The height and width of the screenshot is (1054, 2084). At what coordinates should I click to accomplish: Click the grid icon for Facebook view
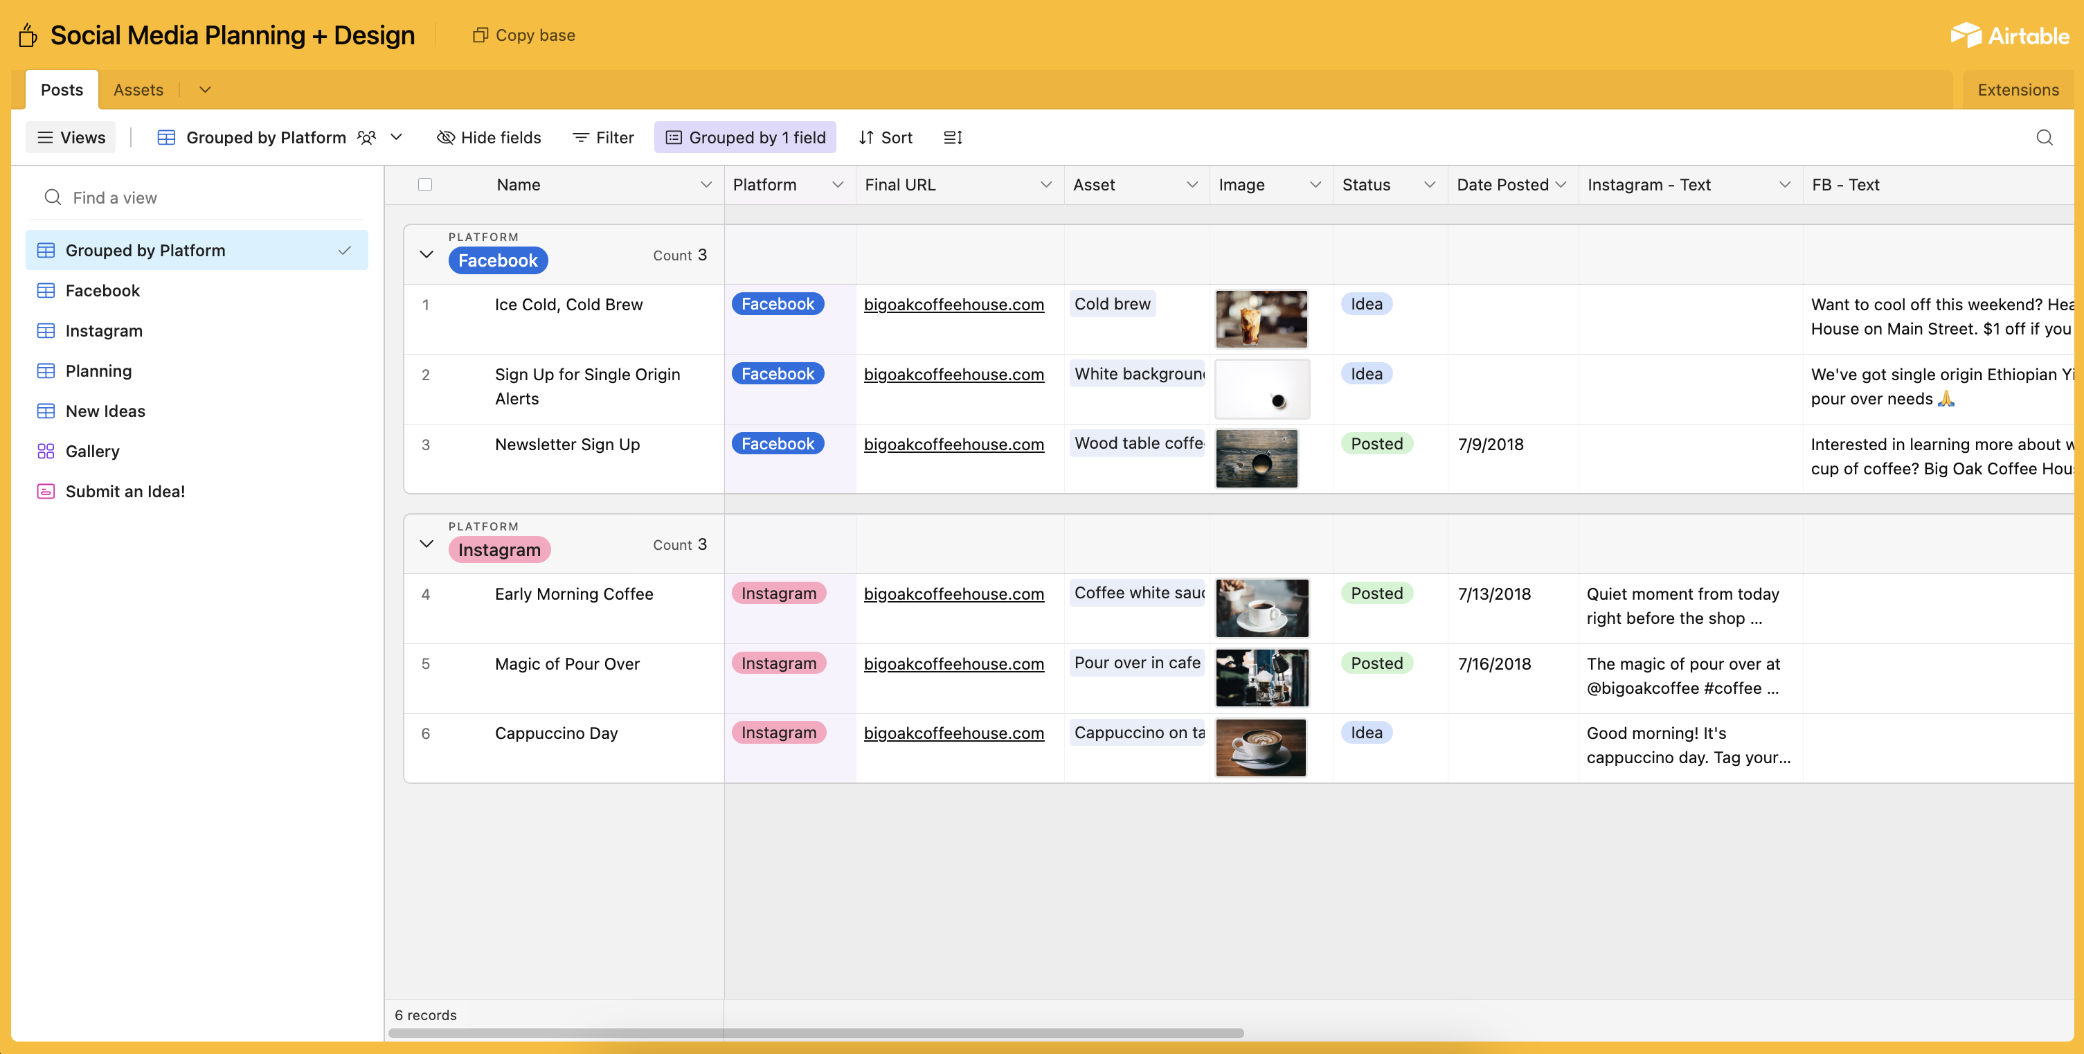[46, 290]
